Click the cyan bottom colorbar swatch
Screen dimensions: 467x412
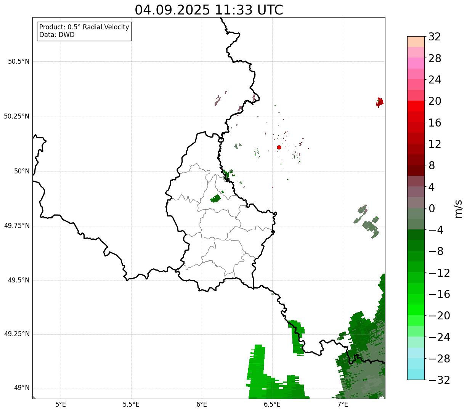tap(416, 374)
